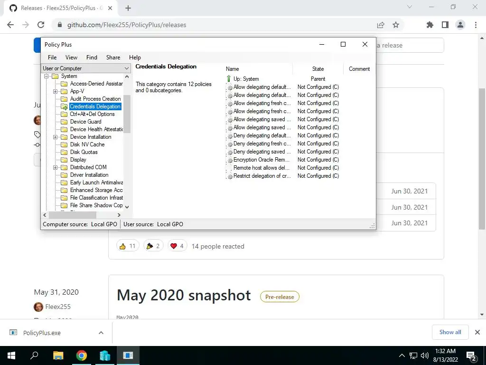Image resolution: width=486 pixels, height=365 pixels.
Task: Click gear icon of Encryption Oracle Remediation policy
Action: (230, 160)
